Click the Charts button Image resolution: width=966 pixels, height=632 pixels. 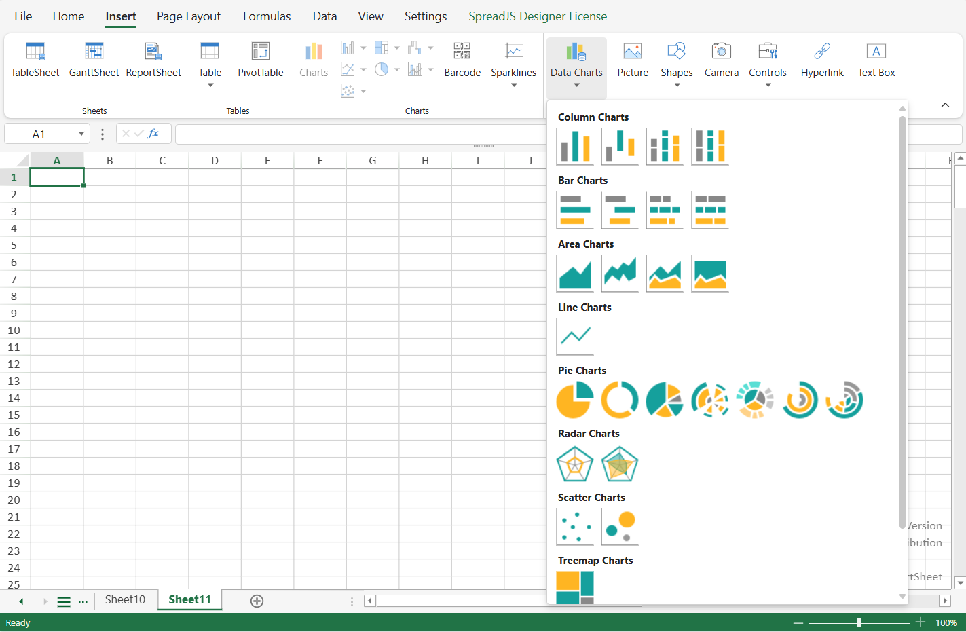[314, 60]
